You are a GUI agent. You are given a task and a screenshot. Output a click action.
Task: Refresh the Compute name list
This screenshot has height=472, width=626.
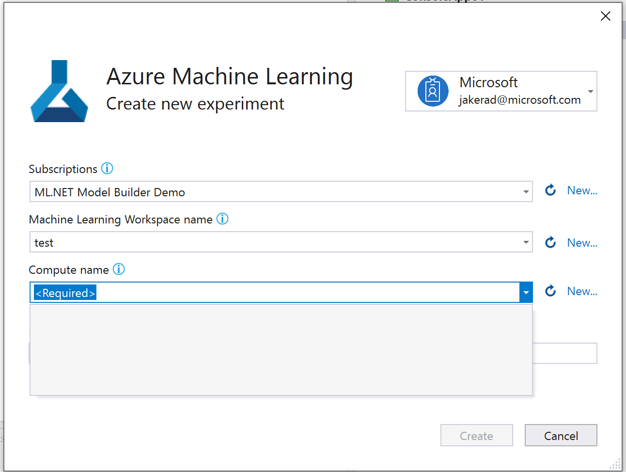coord(550,291)
